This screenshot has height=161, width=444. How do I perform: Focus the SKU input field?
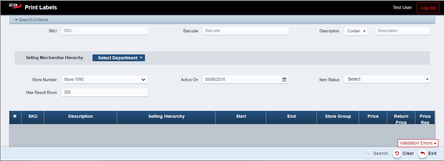(x=104, y=31)
